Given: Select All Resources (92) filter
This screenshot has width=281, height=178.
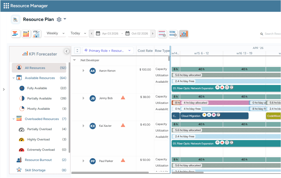Looking at the screenshot, I should 39,68.
